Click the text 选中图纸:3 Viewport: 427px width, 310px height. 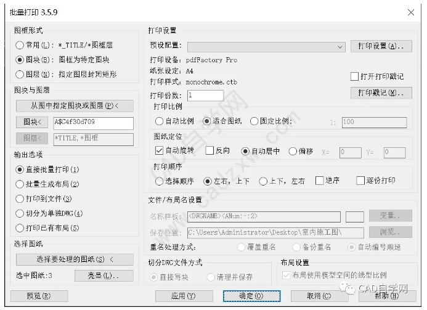(x=34, y=275)
